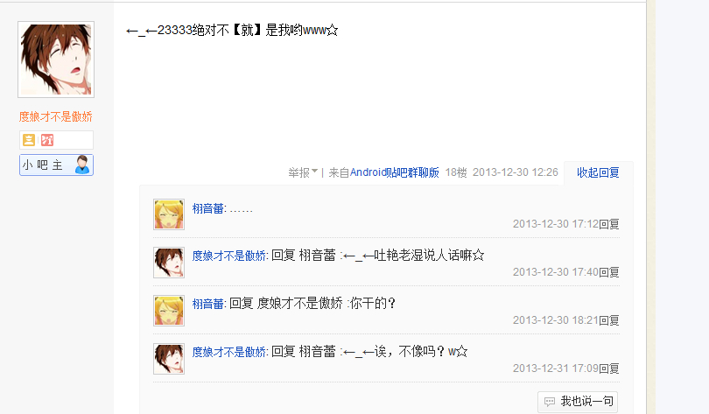Click the yellow badge icon under username
The height and width of the screenshot is (414, 709).
pyautogui.click(x=29, y=140)
